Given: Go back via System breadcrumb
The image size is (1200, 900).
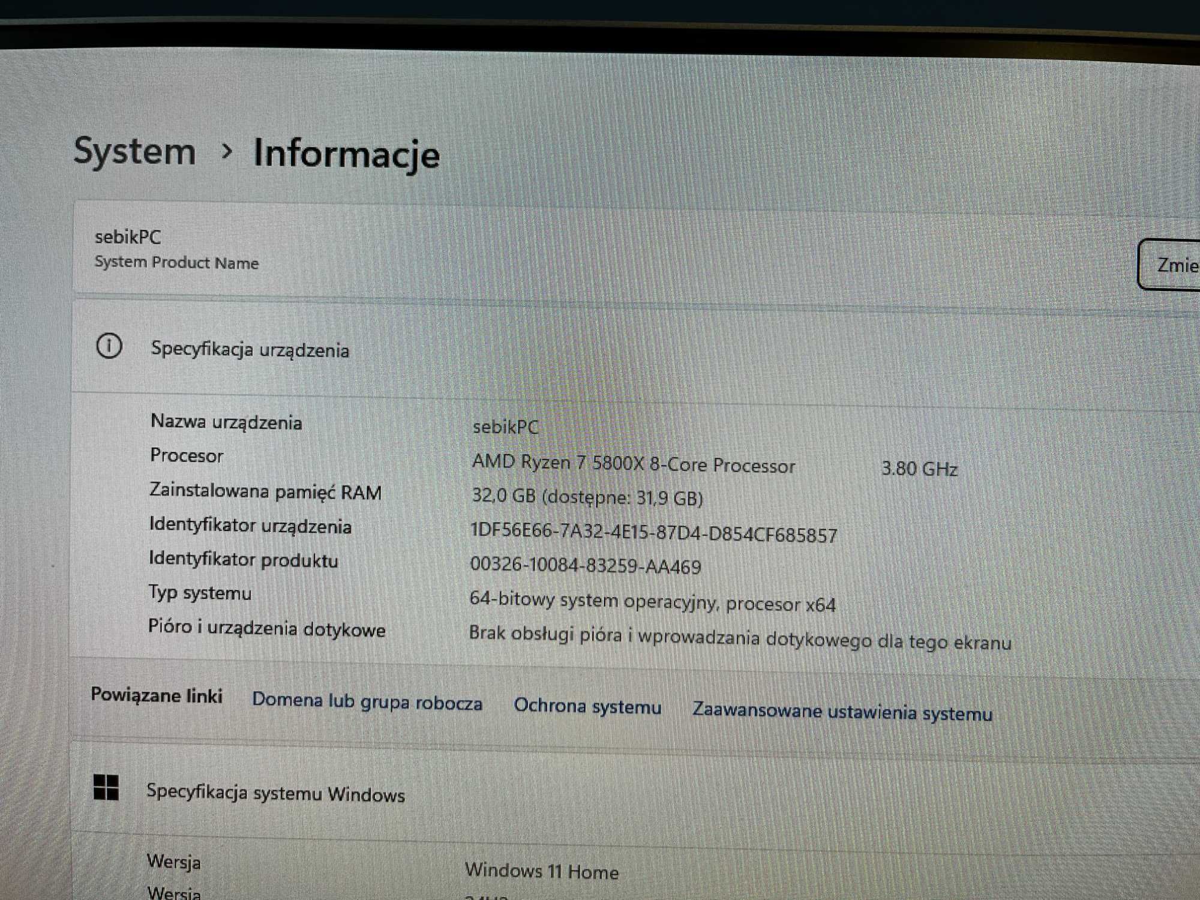Looking at the screenshot, I should (134, 151).
